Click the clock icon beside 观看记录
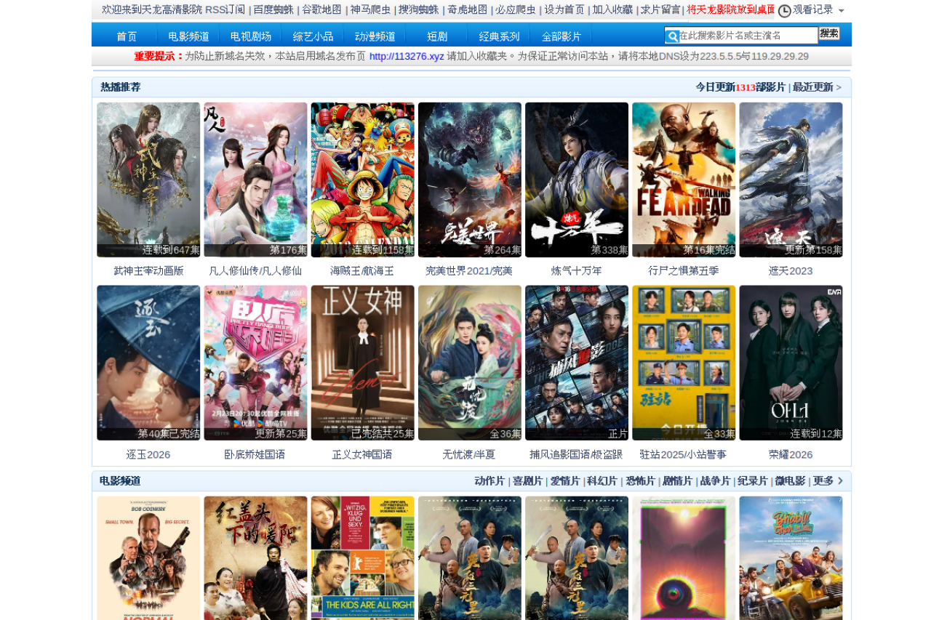This screenshot has height=620, width=931. tap(784, 10)
